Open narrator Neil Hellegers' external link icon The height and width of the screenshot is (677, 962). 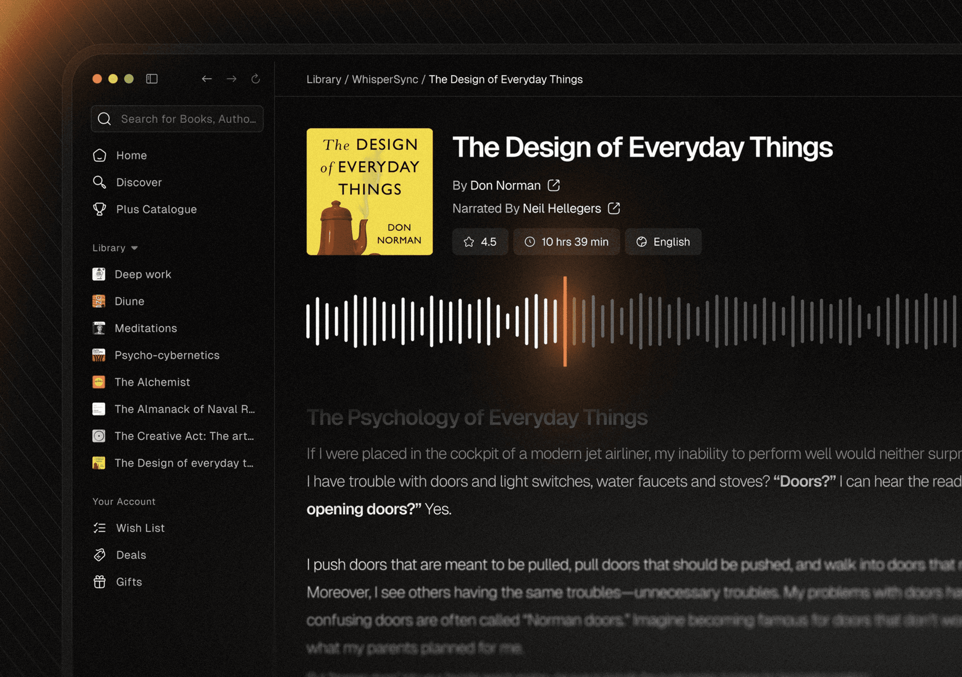(614, 208)
